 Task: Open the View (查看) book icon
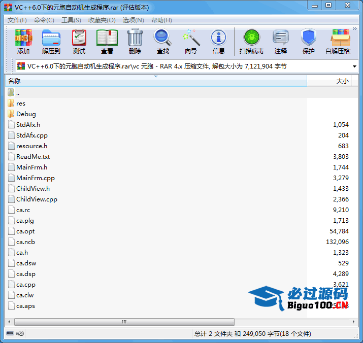click(107, 42)
